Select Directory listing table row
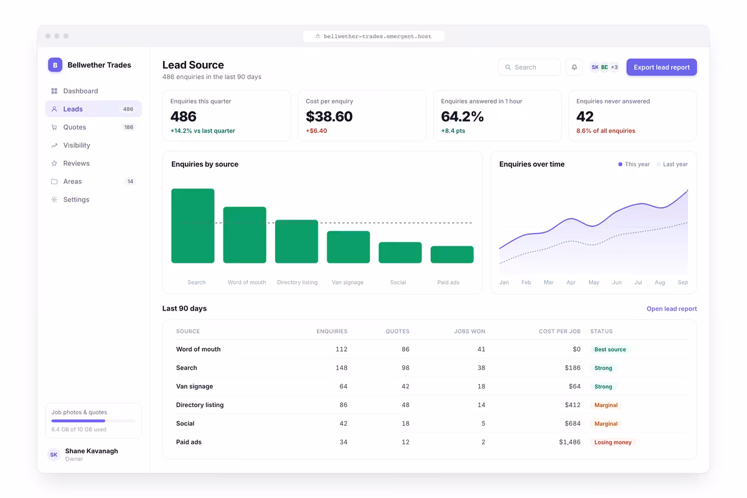Image resolution: width=747 pixels, height=498 pixels. point(430,405)
